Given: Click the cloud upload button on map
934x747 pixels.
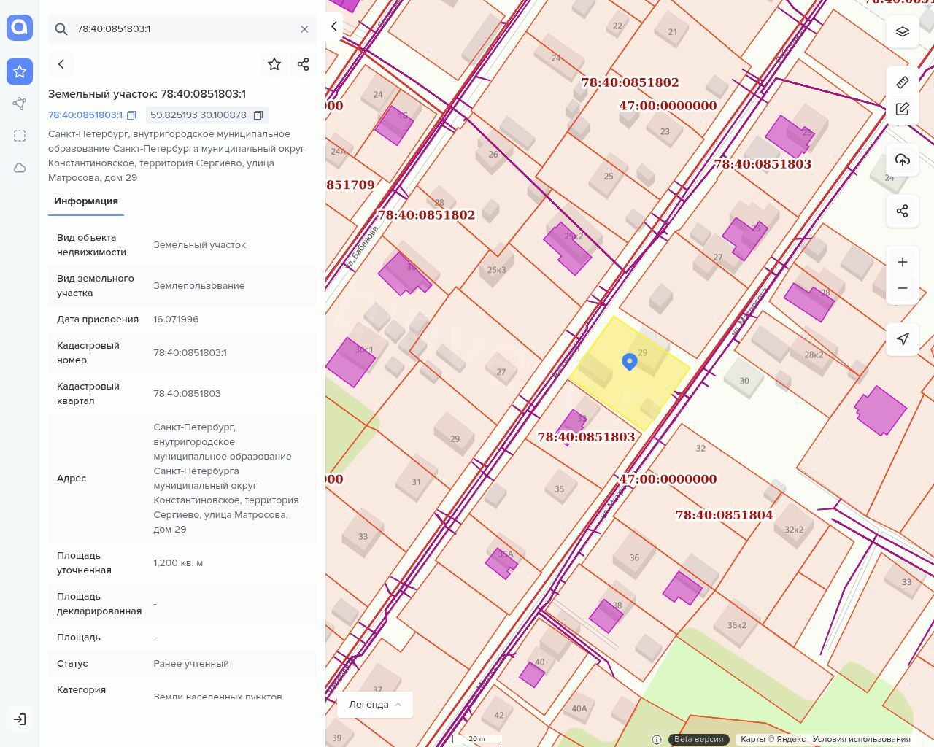Looking at the screenshot, I should [x=903, y=160].
